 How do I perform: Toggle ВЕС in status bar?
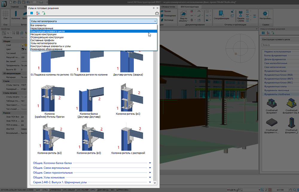coord(113,190)
